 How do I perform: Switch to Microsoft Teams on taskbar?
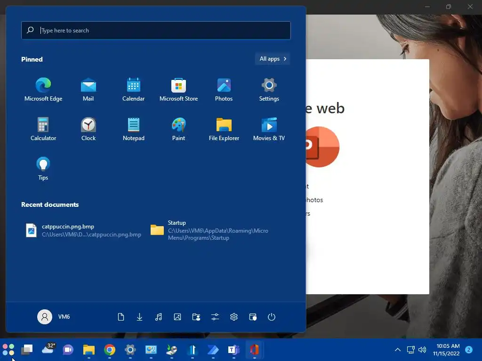click(233, 350)
